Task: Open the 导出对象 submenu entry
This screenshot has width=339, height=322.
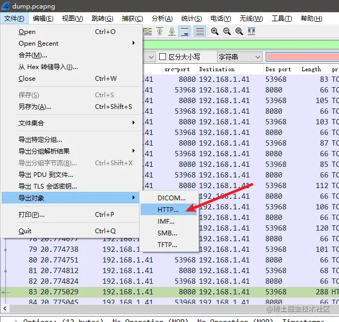Action: (x=70, y=198)
